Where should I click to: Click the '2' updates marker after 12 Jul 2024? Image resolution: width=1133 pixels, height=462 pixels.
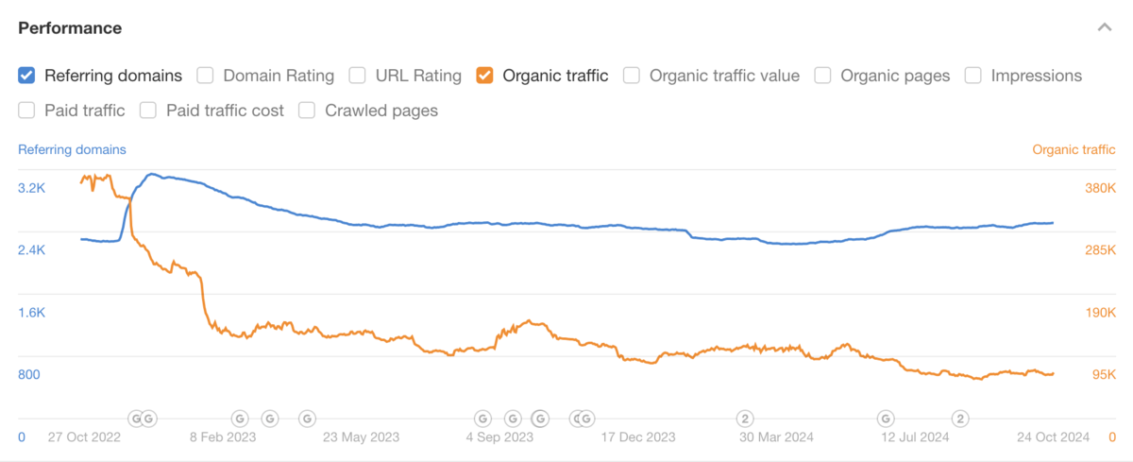960,418
